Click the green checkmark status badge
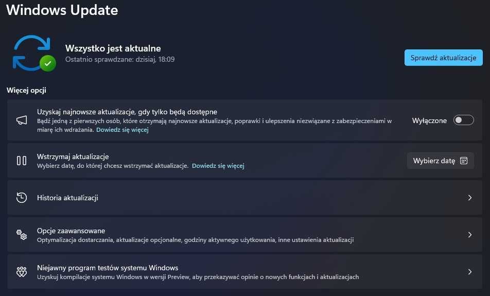This screenshot has height=296, width=490. coord(48,63)
